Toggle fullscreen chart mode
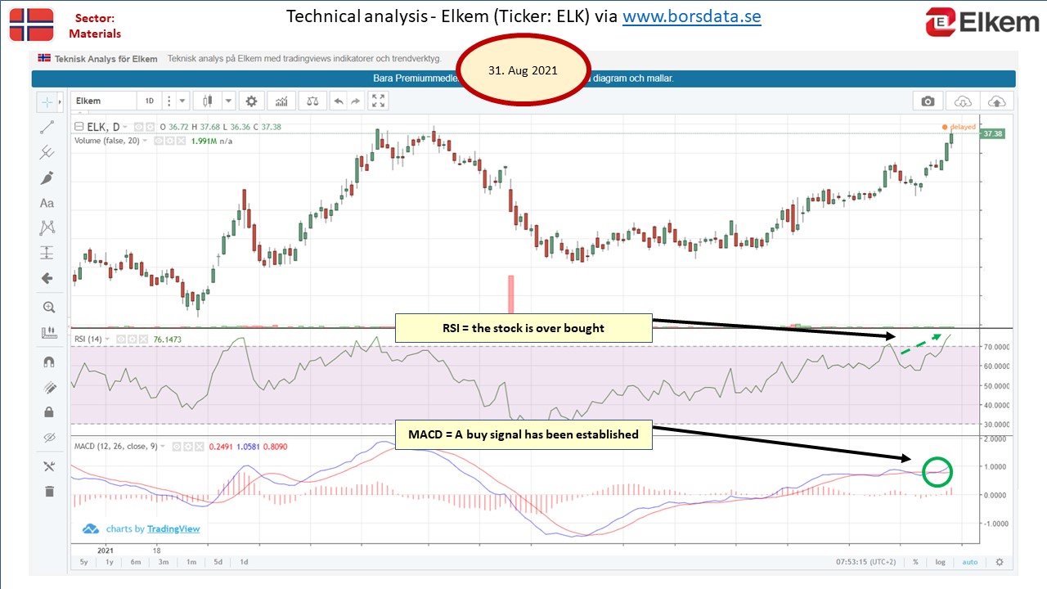Screen dimensions: 1047x589 point(378,101)
